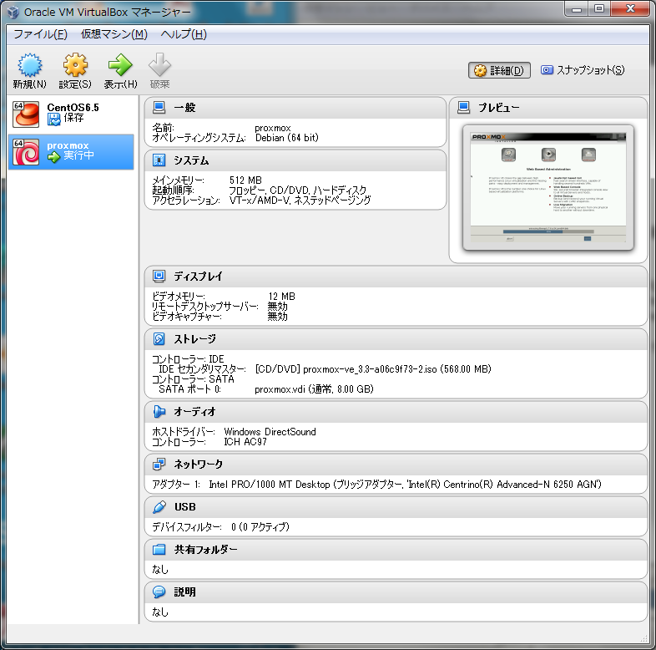Click the USB device filter 0 (0 アクティブ) value
The width and height of the screenshot is (656, 650).
pos(260,527)
